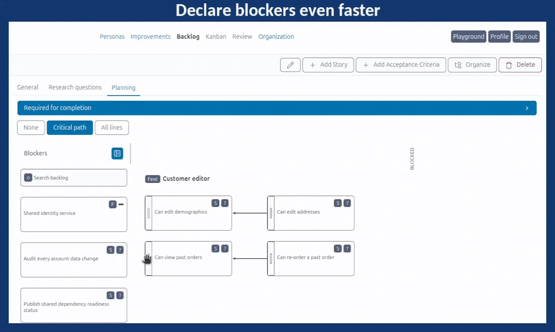Viewport: 555px width, 332px height.
Task: Click question badge on Publish shared dependency readiness
Action: tap(120, 295)
